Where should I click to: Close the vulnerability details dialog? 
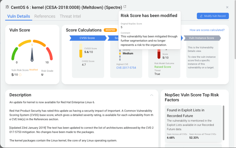click(x=227, y=7)
